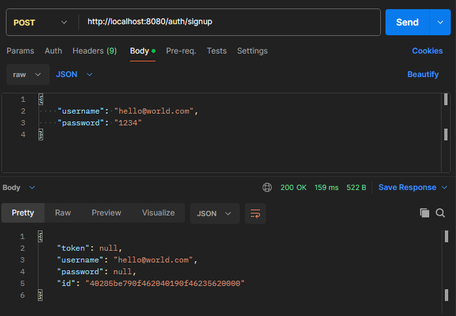The height and width of the screenshot is (316, 456).
Task: Open search in response body
Action: 440,213
